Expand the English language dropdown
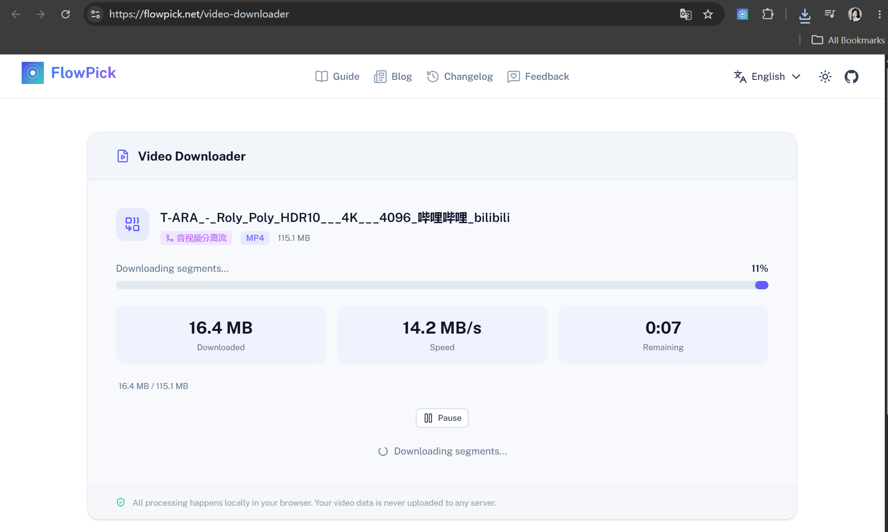888x532 pixels. [x=768, y=77]
